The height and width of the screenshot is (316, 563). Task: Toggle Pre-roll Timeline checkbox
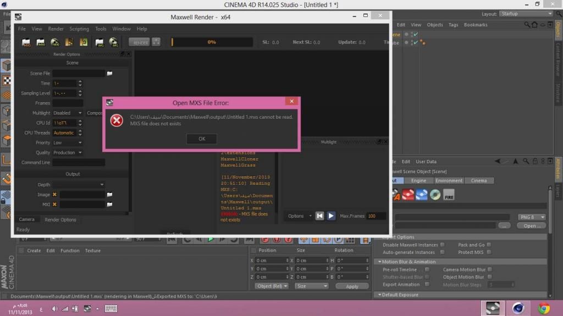pyautogui.click(x=427, y=269)
